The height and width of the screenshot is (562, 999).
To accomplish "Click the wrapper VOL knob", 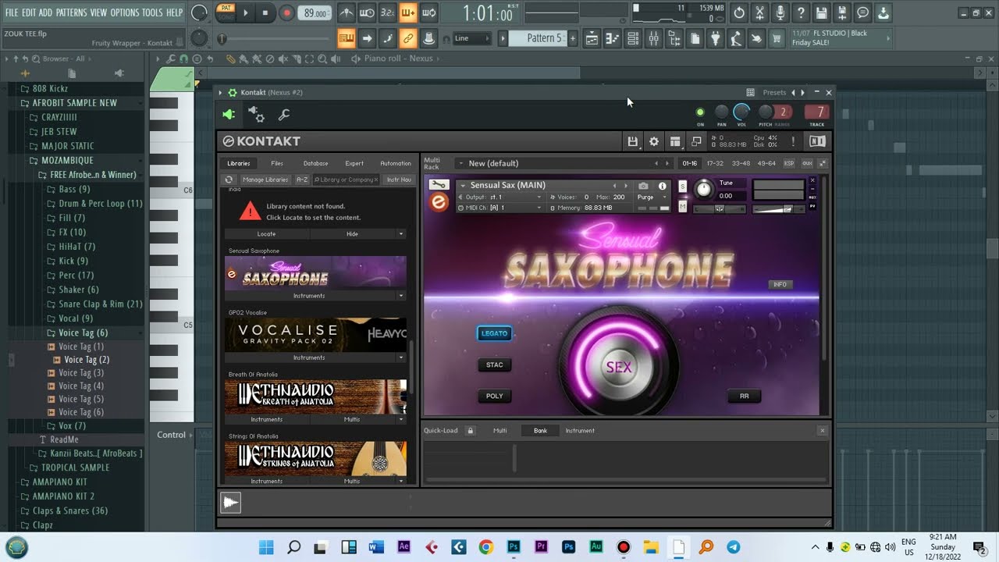I will pyautogui.click(x=741, y=112).
